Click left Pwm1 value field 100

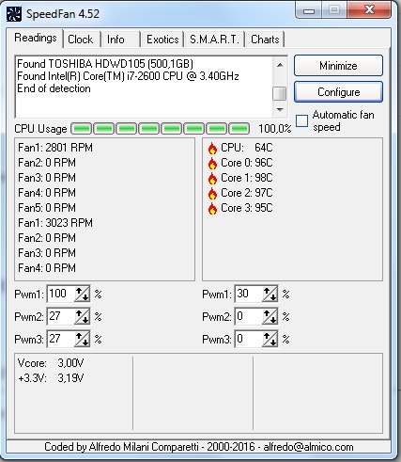point(61,294)
